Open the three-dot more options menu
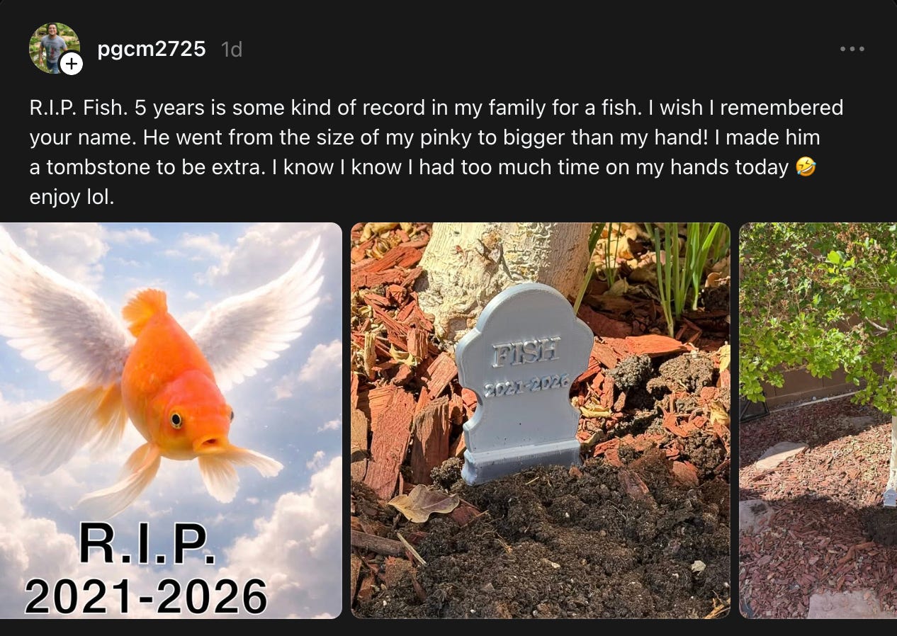897x636 pixels. [x=852, y=49]
